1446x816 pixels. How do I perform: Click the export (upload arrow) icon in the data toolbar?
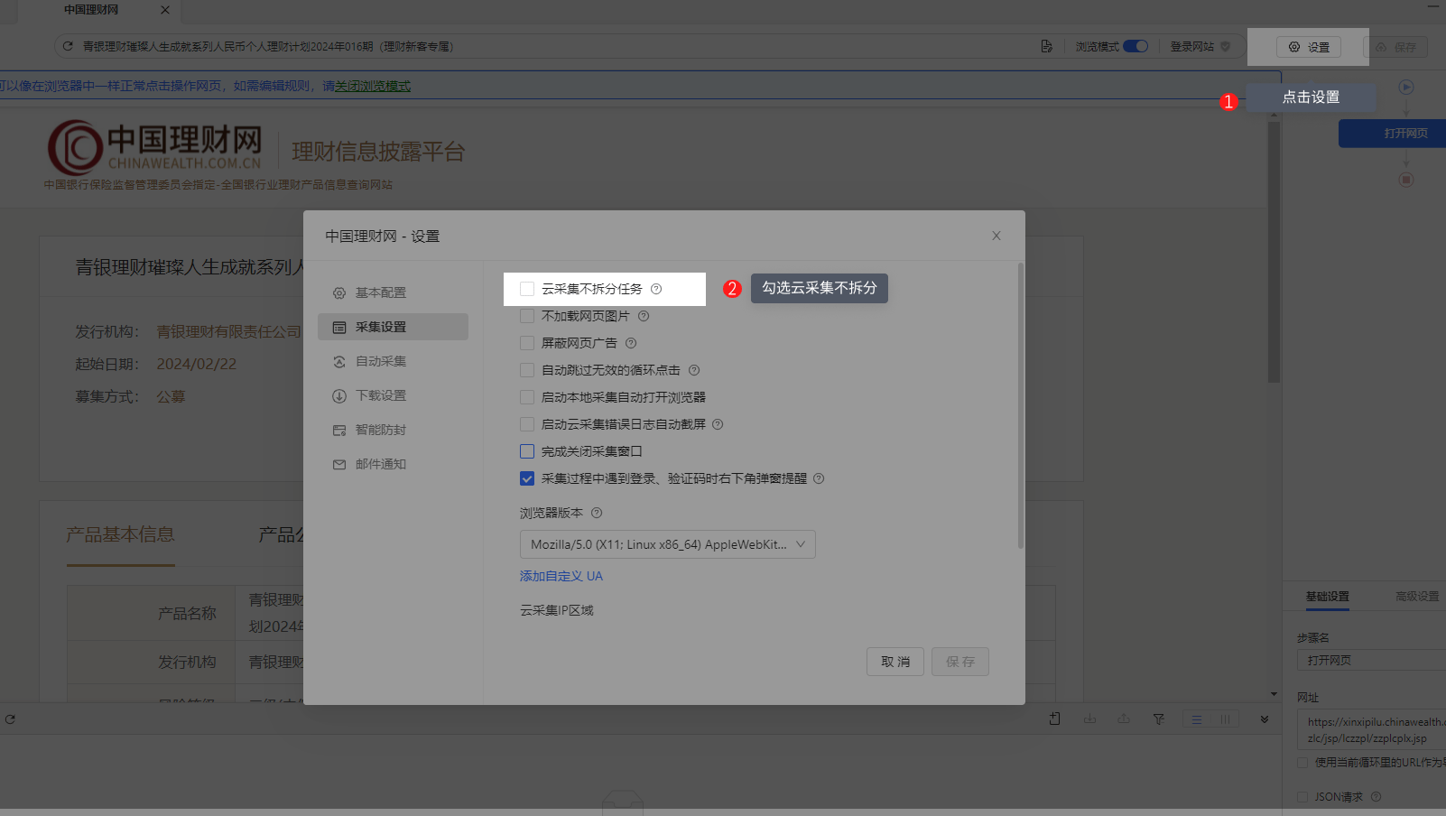click(x=1124, y=719)
